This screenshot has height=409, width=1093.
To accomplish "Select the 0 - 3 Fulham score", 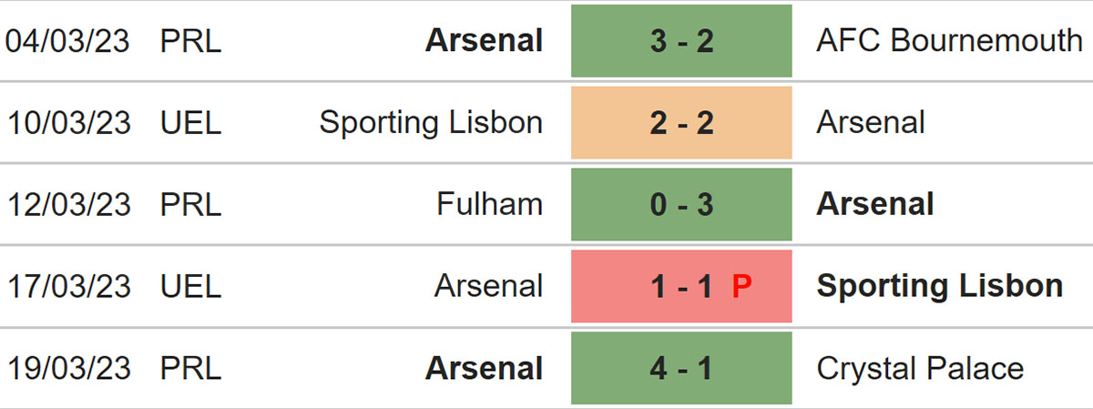I will click(681, 204).
